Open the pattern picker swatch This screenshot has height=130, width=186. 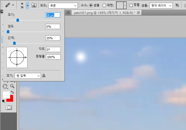point(121,5)
